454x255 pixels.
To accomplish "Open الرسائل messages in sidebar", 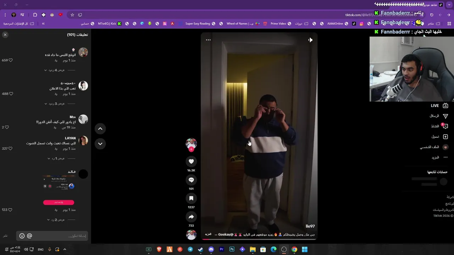I will 438,116.
